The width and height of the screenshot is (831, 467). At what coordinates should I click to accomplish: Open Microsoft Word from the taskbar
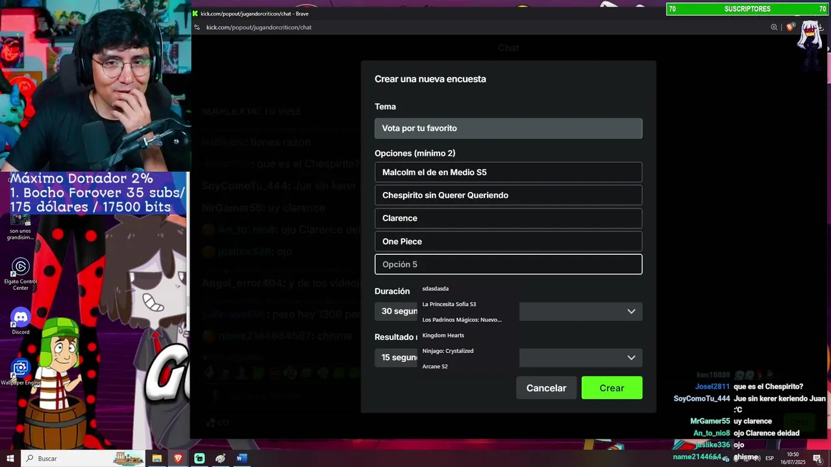pyautogui.click(x=242, y=458)
